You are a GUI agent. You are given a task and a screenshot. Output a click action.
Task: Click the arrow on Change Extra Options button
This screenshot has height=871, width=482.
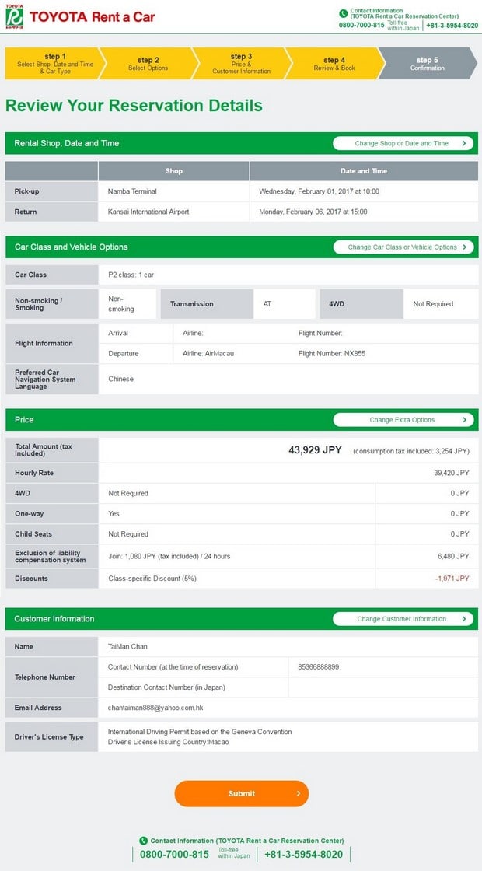point(463,420)
